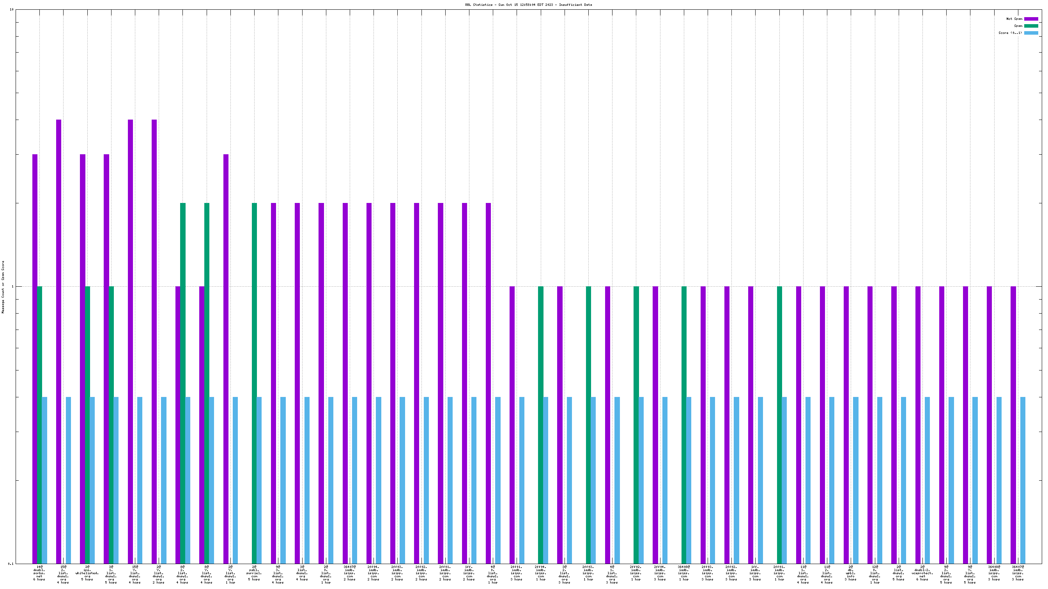Viewport: 1048px width, 589px height.
Task: Click the '2@ db.wpbl.info 3 hops' label
Action: (851, 573)
